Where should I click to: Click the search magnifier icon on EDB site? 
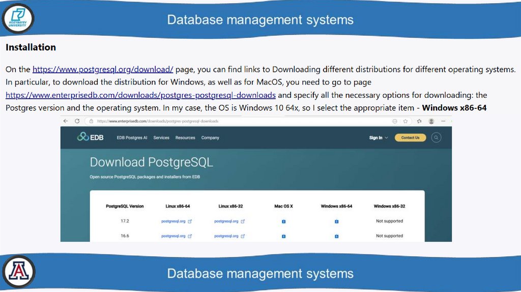(437, 137)
